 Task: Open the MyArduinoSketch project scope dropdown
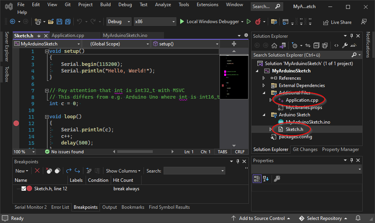tap(47, 44)
